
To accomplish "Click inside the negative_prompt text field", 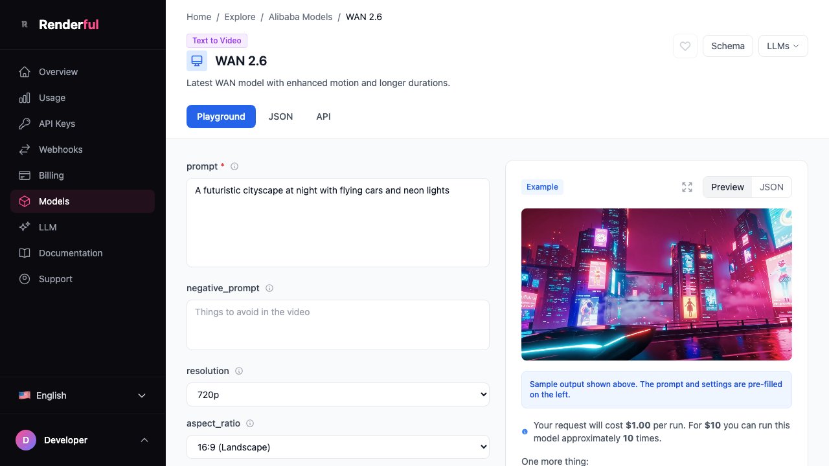I will pos(337,324).
